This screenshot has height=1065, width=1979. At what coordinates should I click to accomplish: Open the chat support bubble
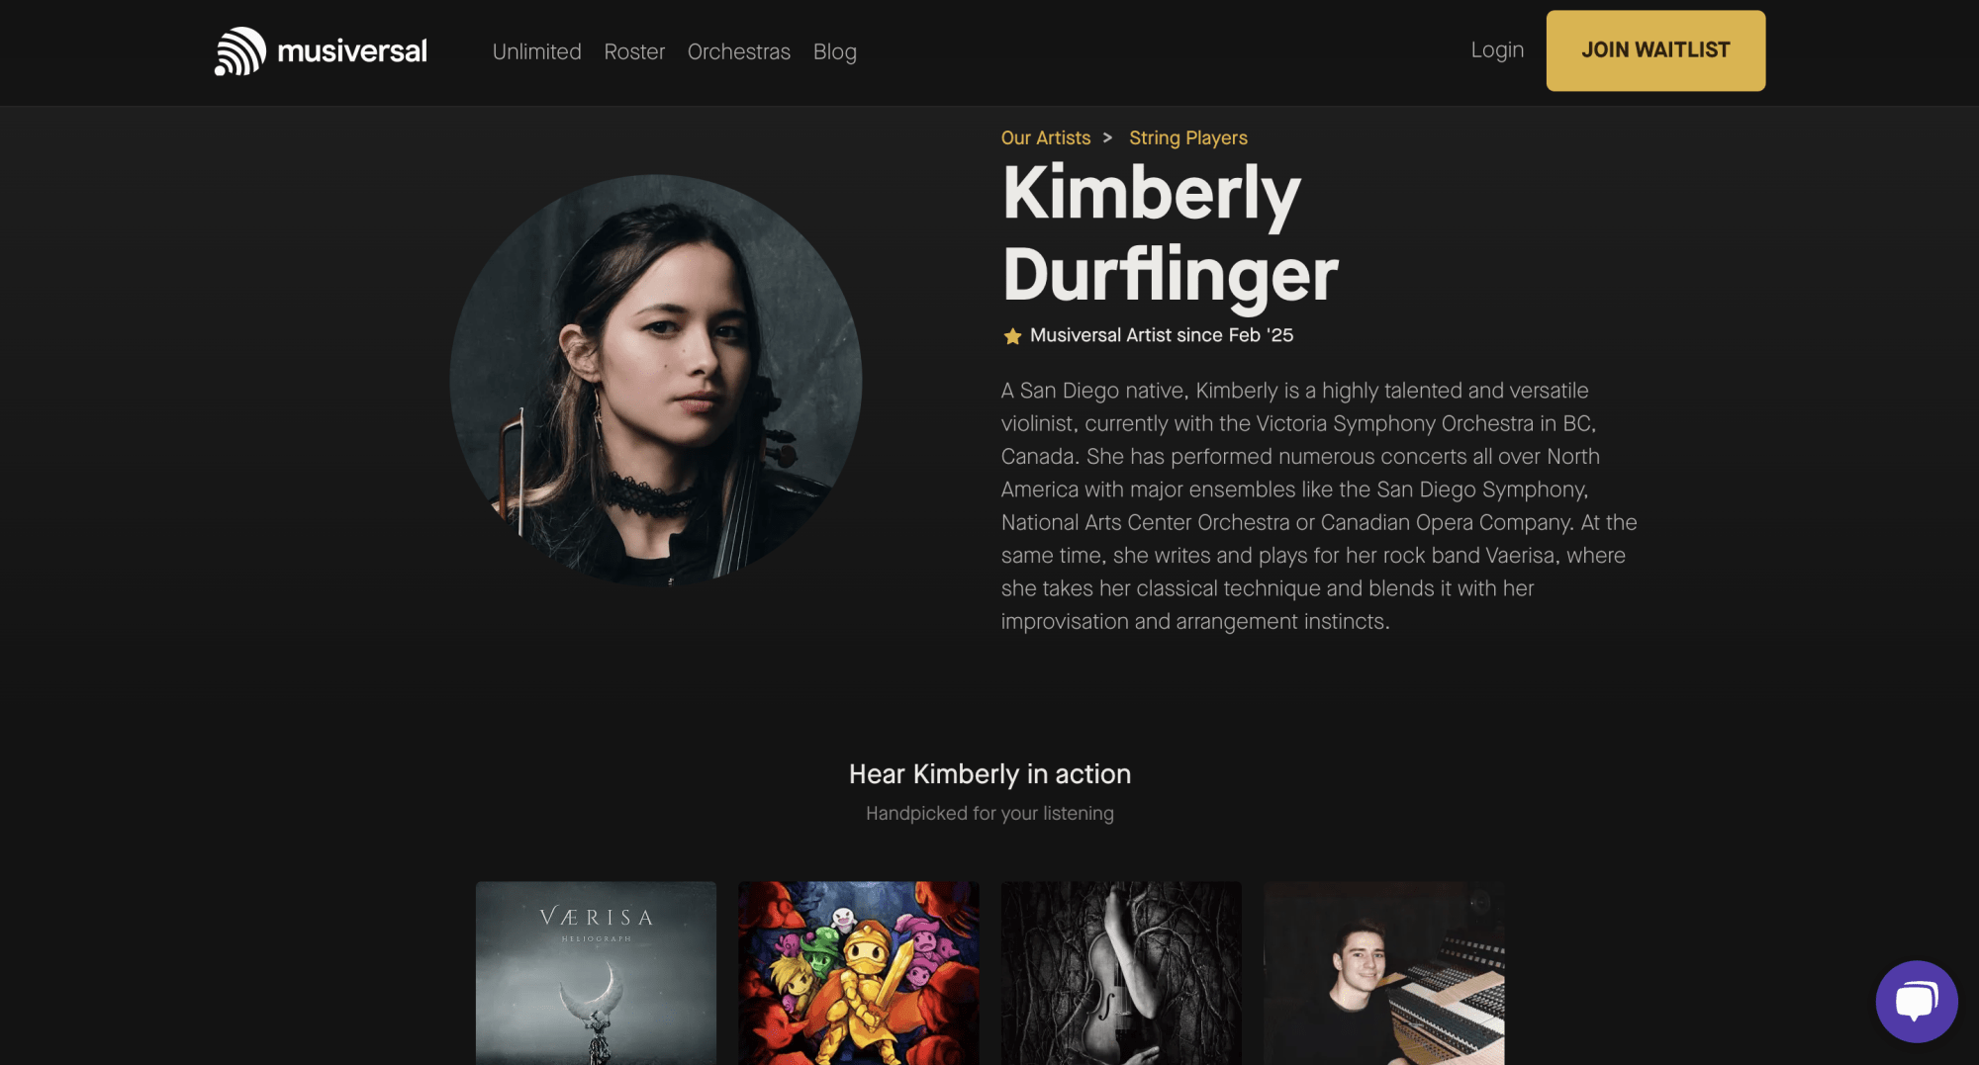1917,1001
